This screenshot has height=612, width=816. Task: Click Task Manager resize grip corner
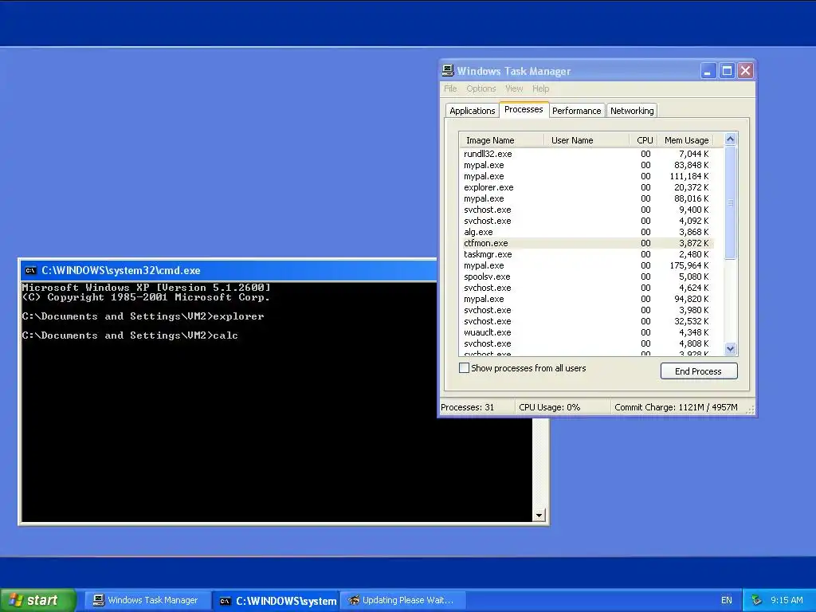(x=750, y=410)
